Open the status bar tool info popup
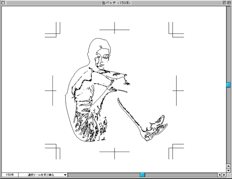This screenshot has width=232, height=179. pos(43,175)
